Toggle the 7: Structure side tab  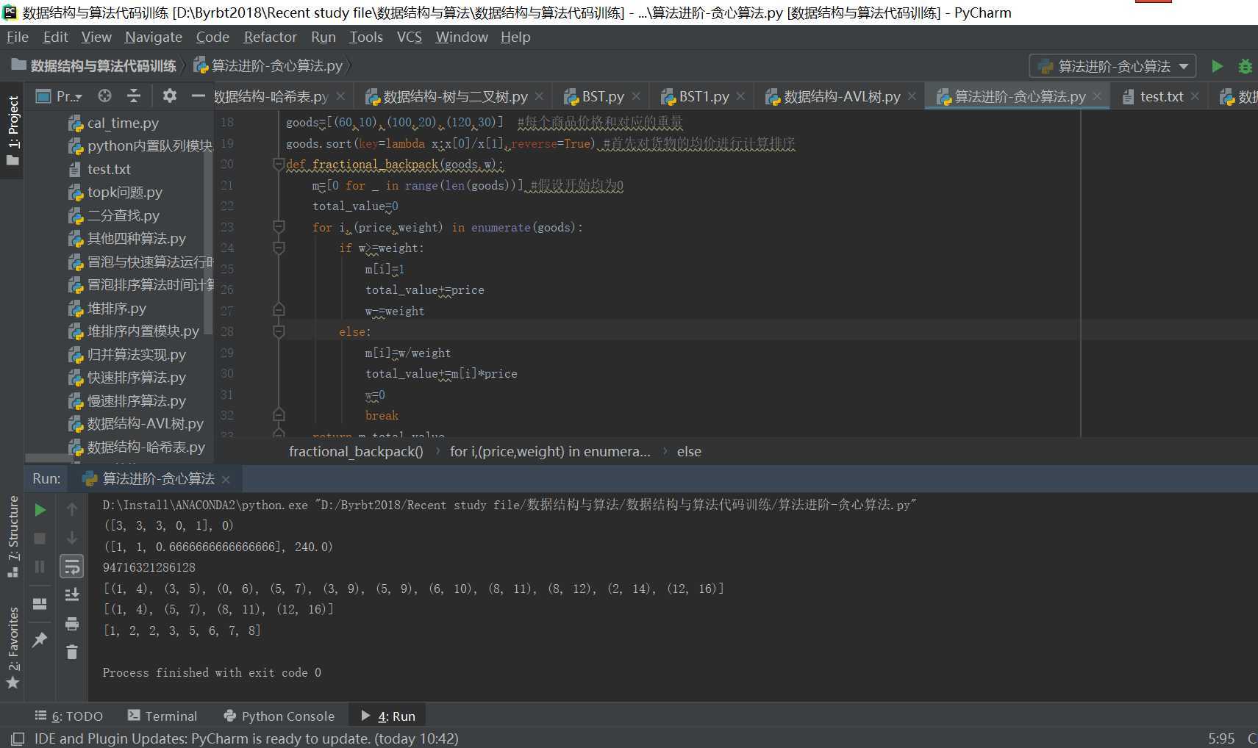[12, 536]
